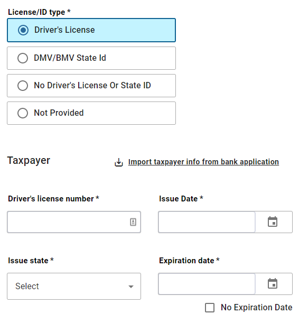Image resolution: width=299 pixels, height=323 pixels.
Task: Import taxpayer info from bank application
Action: point(203,162)
